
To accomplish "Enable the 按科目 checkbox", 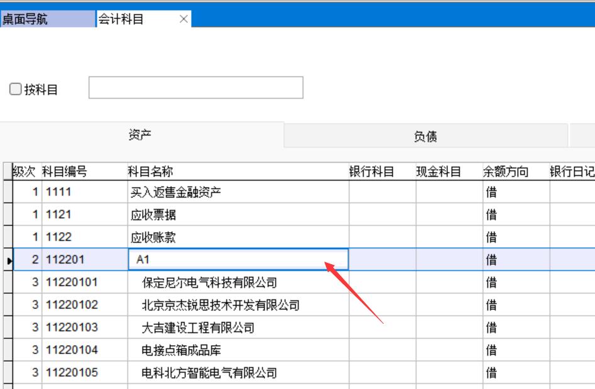I will [16, 90].
